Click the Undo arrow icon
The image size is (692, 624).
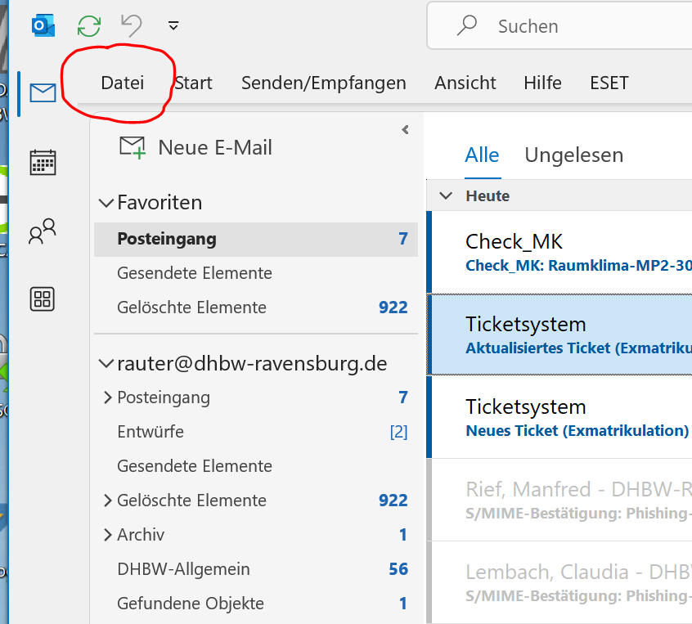pos(132,25)
